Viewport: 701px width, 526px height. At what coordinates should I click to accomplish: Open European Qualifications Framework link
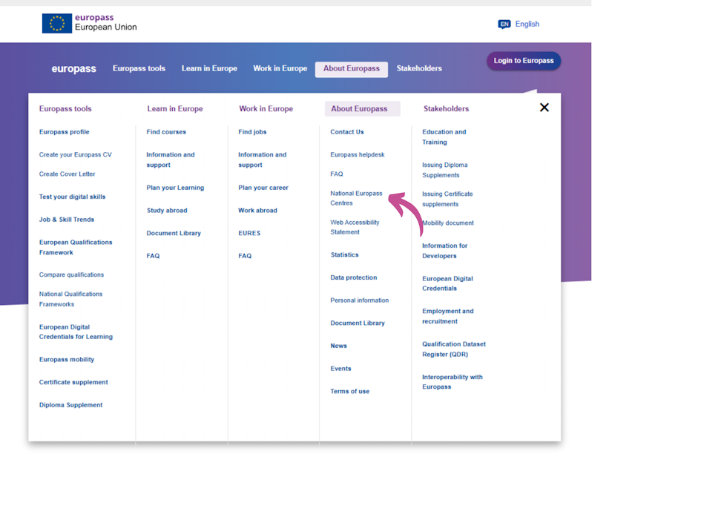click(76, 247)
